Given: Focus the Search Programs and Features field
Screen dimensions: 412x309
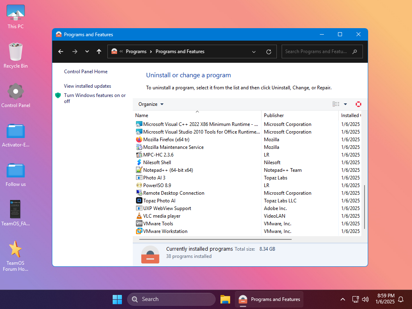Looking at the screenshot, I should coord(322,51).
